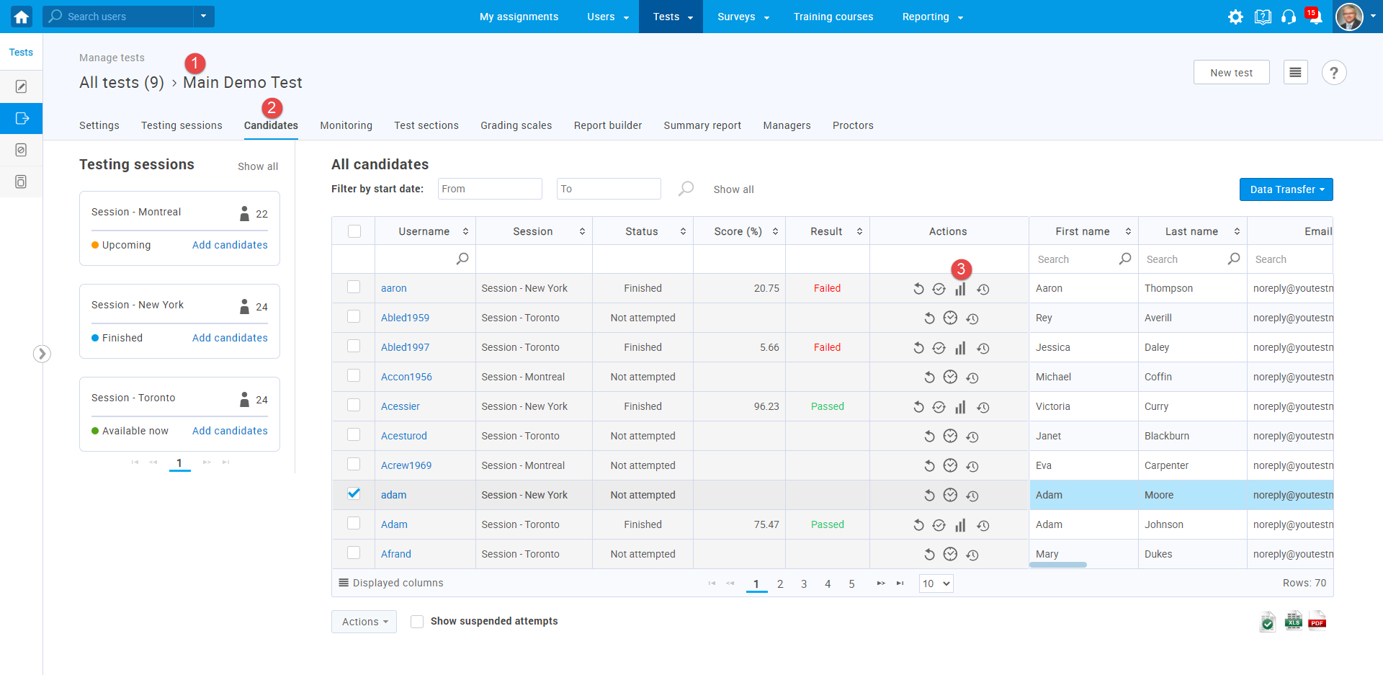Expand the Actions dropdown below table
Screen dimensions: 1383x675
[364, 622]
